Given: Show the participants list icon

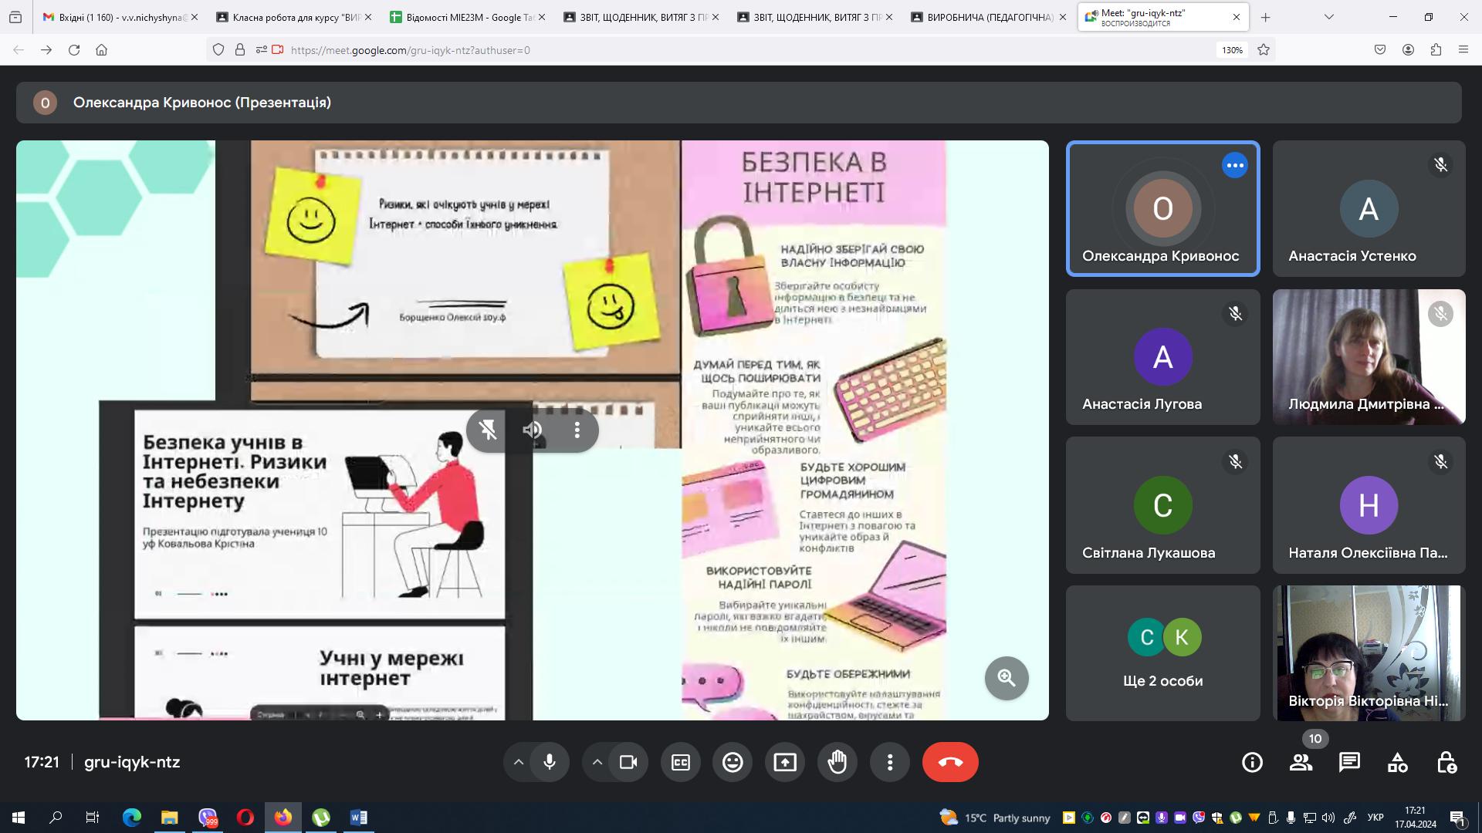Looking at the screenshot, I should point(1301,762).
